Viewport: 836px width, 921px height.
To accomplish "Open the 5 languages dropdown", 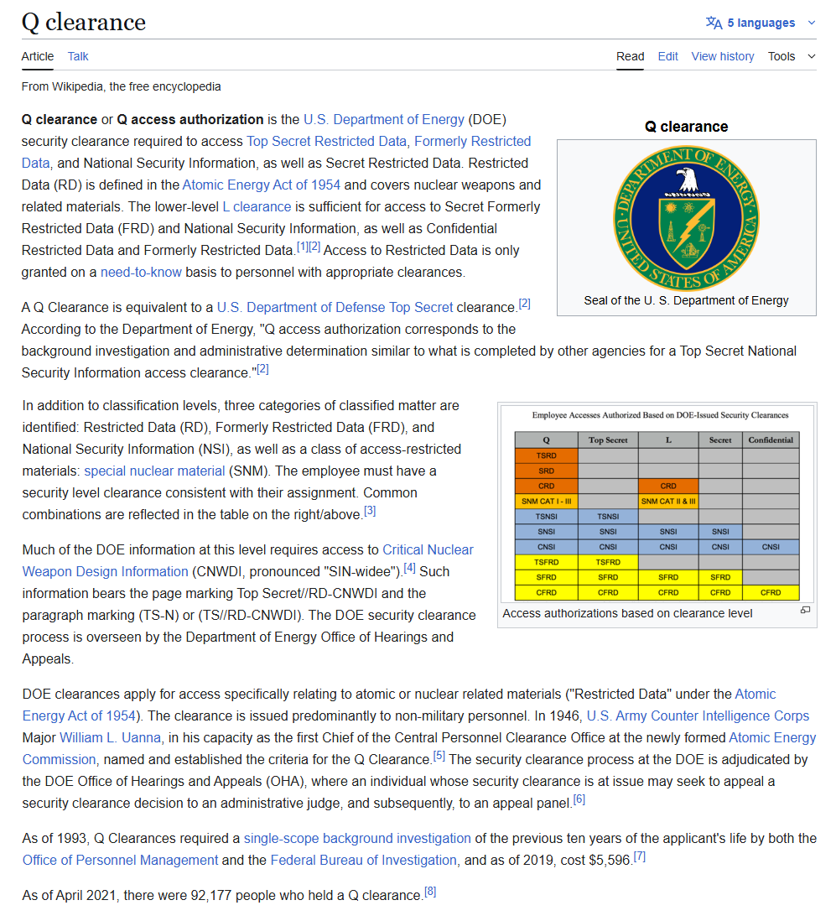I will tap(761, 23).
